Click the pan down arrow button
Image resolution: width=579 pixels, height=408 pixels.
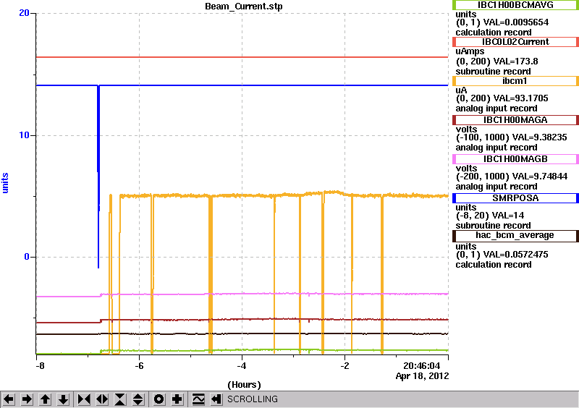tap(63, 399)
